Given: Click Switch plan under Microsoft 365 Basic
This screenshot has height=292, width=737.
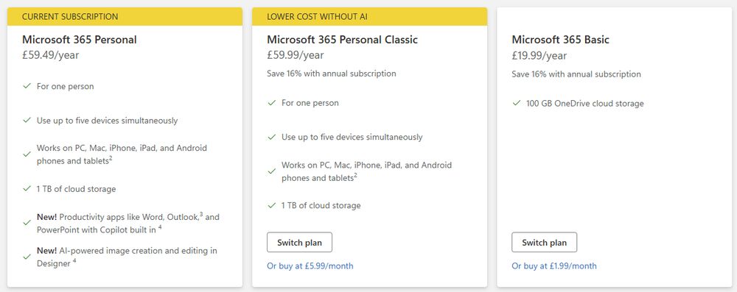Looking at the screenshot, I should (x=545, y=242).
